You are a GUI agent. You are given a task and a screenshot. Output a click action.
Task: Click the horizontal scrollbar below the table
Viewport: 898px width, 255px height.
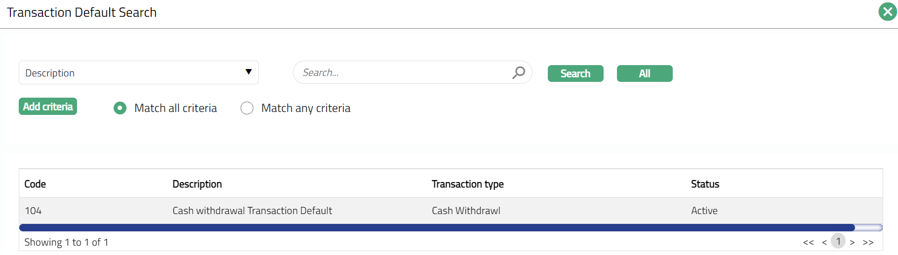coord(437,227)
